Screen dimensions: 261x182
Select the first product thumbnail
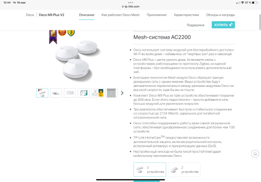pyautogui.click(x=42, y=93)
